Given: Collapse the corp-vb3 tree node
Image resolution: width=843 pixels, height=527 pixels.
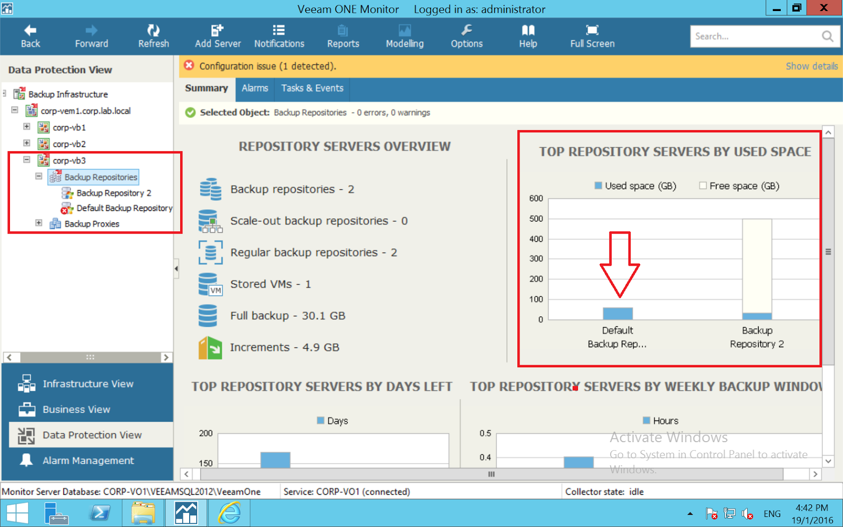Looking at the screenshot, I should point(26,160).
